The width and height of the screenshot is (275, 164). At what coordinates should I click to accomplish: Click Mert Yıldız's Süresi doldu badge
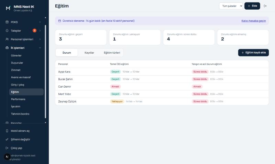click(200, 94)
